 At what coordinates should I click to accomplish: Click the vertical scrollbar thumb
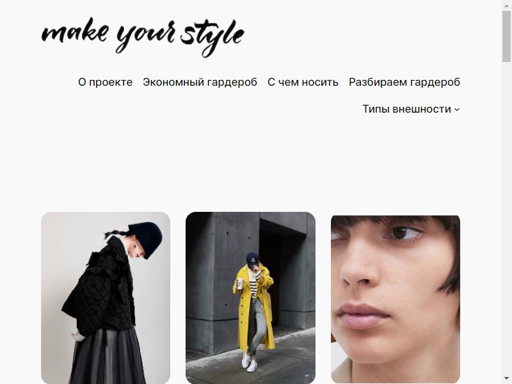506,36
